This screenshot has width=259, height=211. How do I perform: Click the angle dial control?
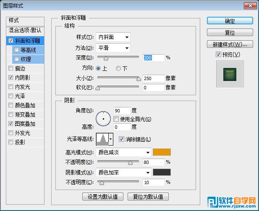click(103, 119)
